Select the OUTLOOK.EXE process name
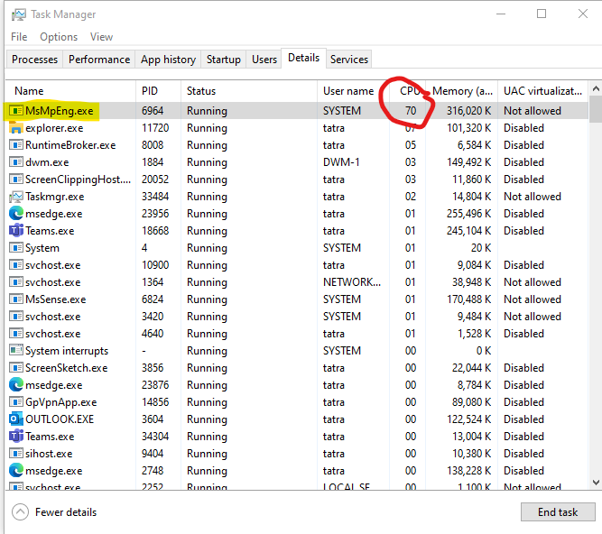Viewport: 602px width, 534px height. [x=60, y=419]
